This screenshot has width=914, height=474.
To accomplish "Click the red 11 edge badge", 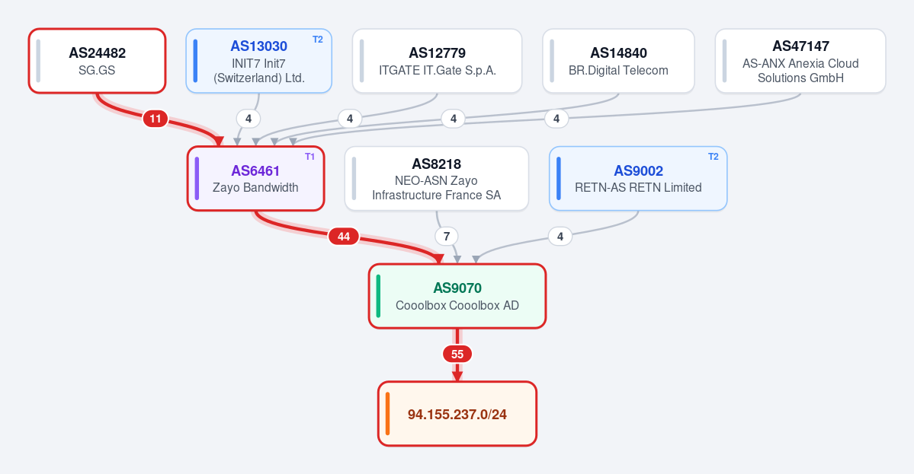I will point(155,119).
